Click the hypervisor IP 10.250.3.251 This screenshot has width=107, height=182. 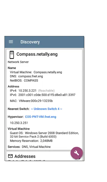pos(19,123)
